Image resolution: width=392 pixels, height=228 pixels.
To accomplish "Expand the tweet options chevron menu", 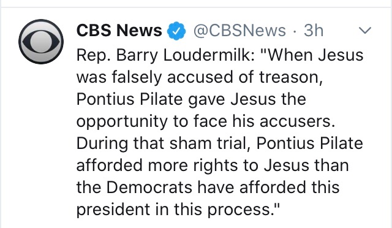I will [x=365, y=30].
